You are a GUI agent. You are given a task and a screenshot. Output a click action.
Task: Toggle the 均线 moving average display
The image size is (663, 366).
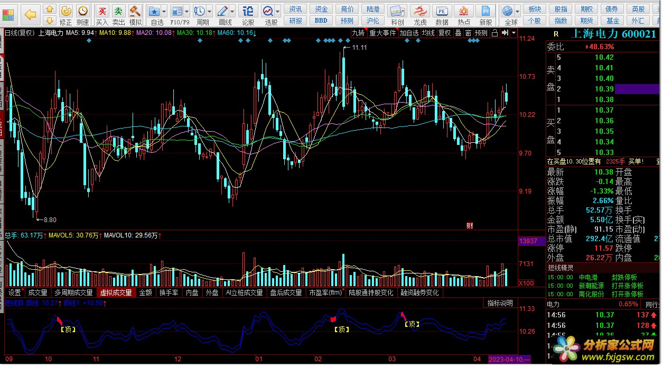pyautogui.click(x=428, y=33)
